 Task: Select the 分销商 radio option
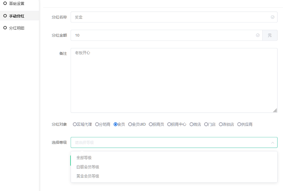[x=97, y=124]
